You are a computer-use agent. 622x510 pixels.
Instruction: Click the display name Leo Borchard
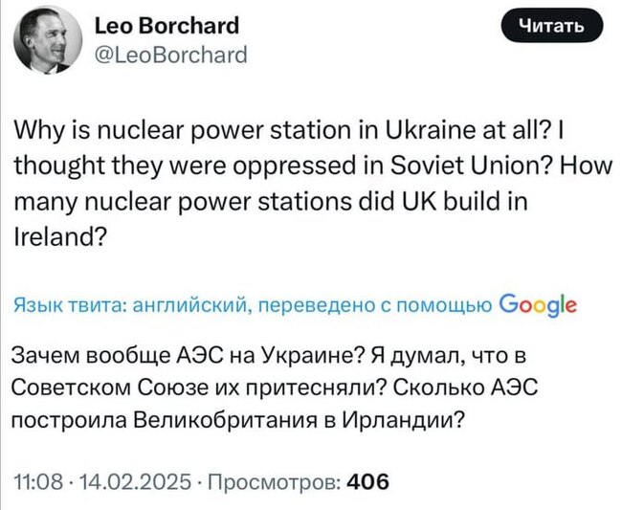tap(168, 26)
